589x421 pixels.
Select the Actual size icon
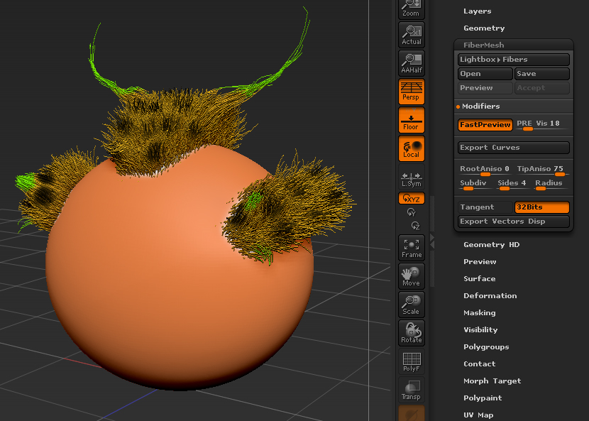pos(411,34)
